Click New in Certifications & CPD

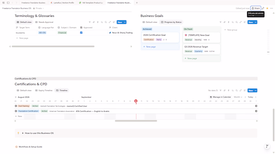click(x=251, y=90)
